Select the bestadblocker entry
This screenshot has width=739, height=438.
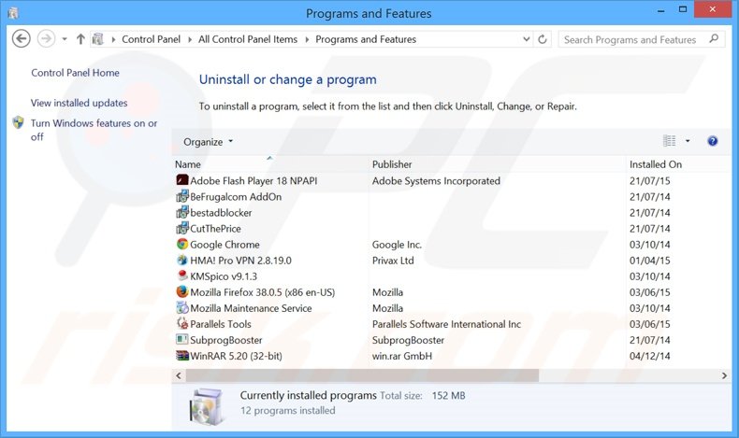[x=221, y=213]
